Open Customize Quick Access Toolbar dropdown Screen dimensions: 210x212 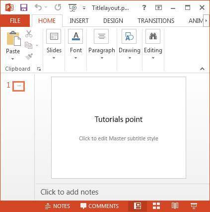[84, 8]
